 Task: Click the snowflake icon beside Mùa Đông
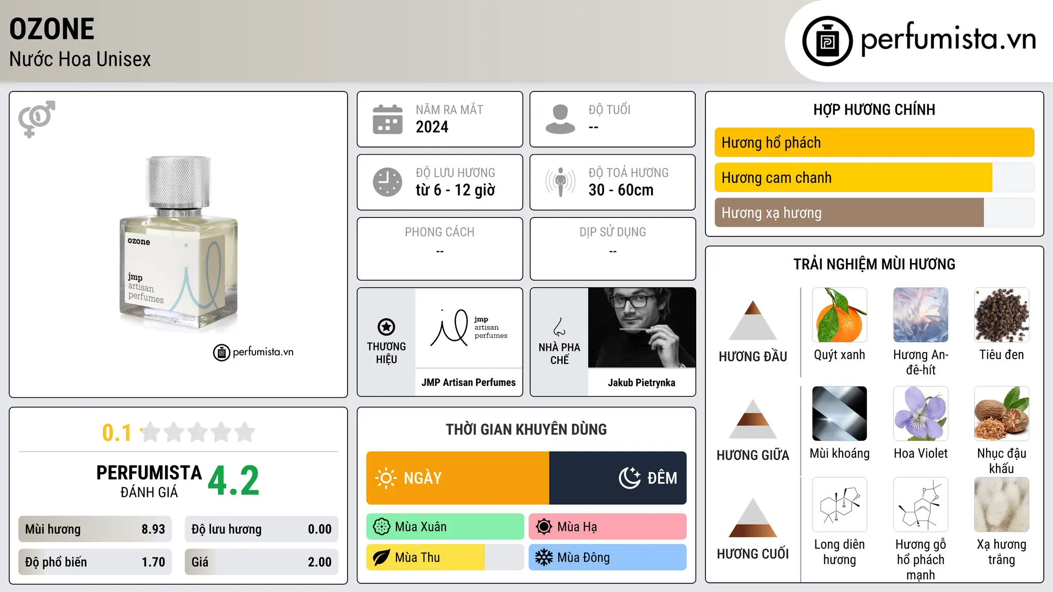coord(543,558)
